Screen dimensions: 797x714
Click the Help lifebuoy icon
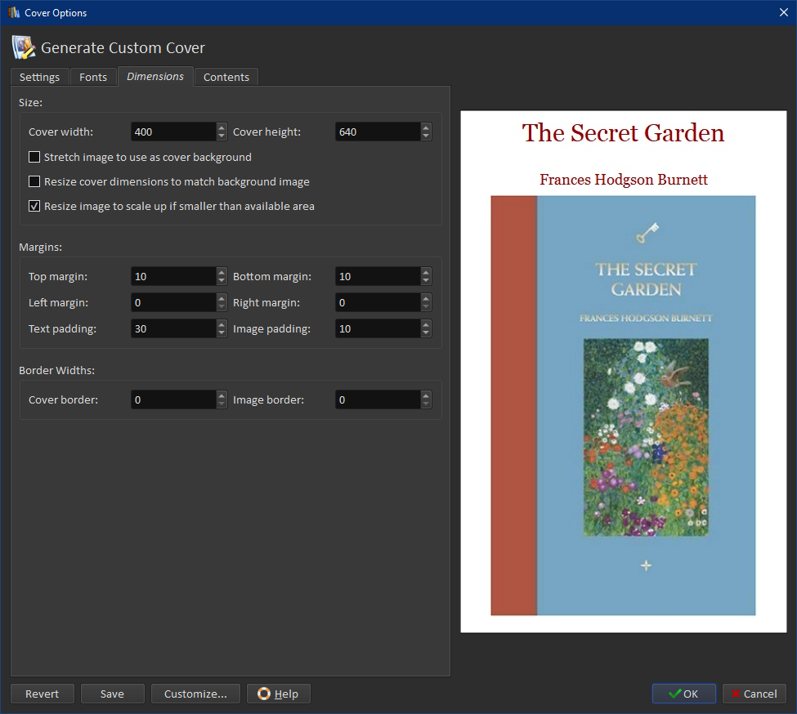tap(263, 694)
